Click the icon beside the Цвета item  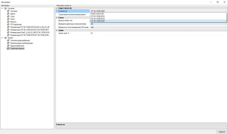8,14
